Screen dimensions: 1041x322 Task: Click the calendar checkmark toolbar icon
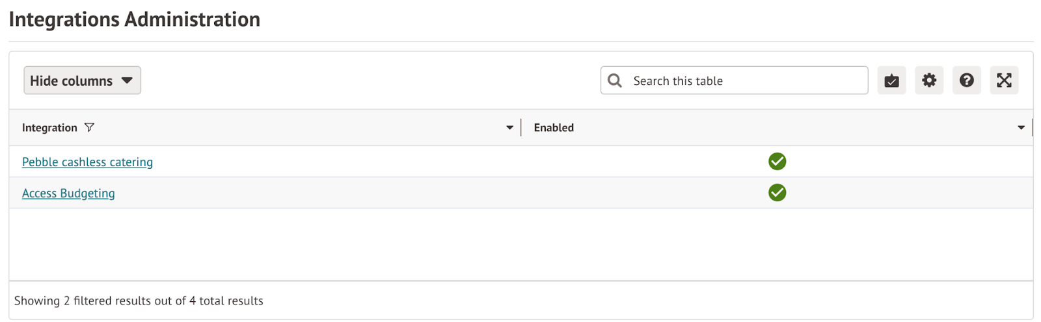891,80
